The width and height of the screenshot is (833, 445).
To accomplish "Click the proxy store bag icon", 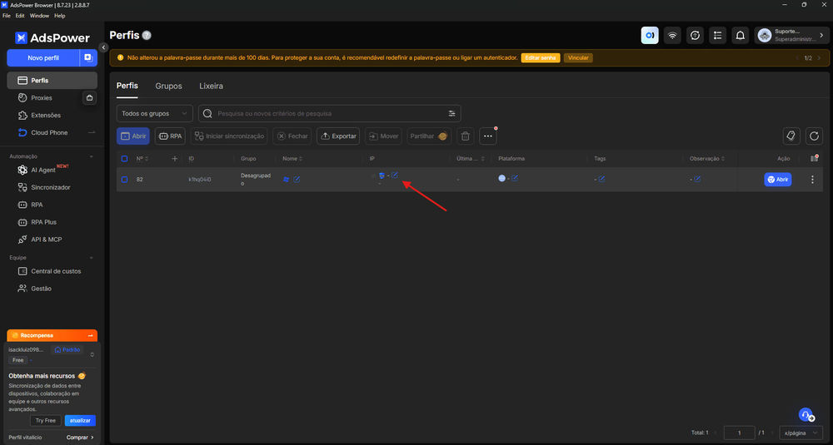I will 89,97.
